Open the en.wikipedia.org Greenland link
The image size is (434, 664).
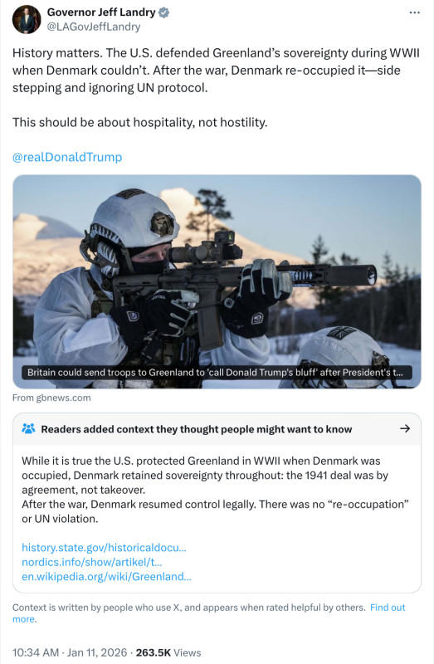(106, 576)
